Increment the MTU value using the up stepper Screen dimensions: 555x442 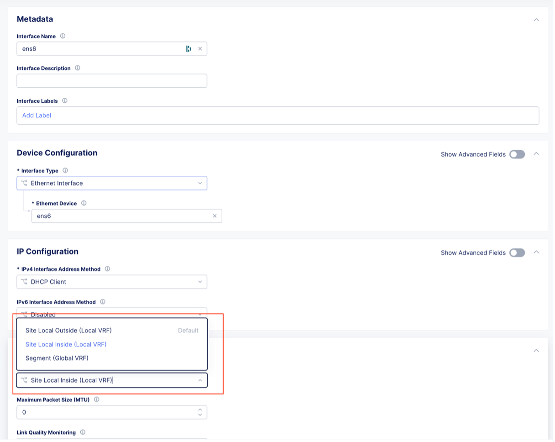pyautogui.click(x=200, y=410)
